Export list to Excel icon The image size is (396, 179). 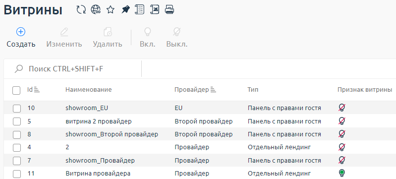tap(155, 9)
